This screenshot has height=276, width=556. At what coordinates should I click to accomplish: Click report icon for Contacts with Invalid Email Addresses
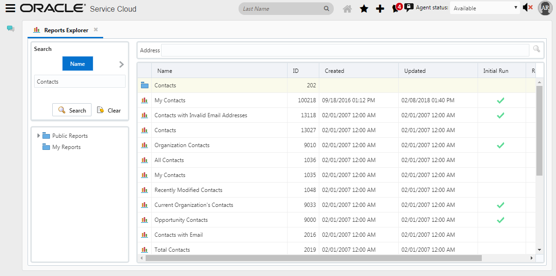[144, 115]
